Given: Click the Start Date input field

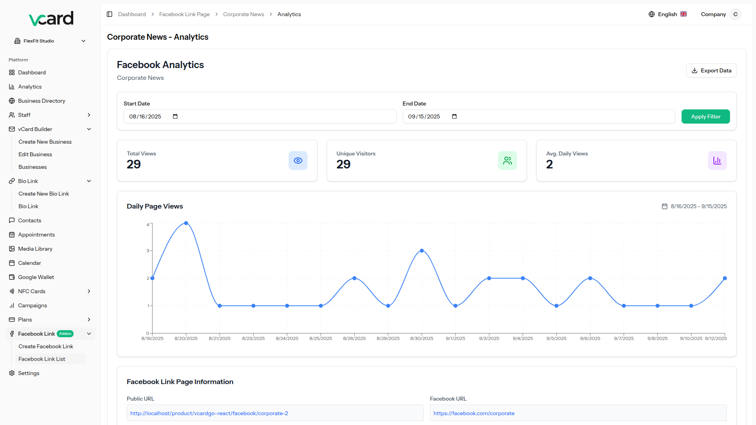Looking at the screenshot, I should point(260,116).
